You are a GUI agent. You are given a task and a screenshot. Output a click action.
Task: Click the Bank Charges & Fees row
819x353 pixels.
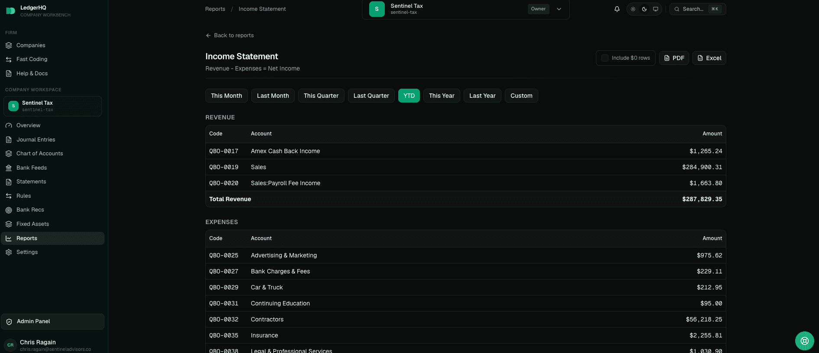tap(466, 271)
